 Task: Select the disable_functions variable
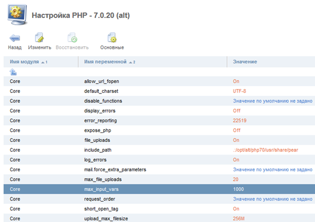coord(103,101)
